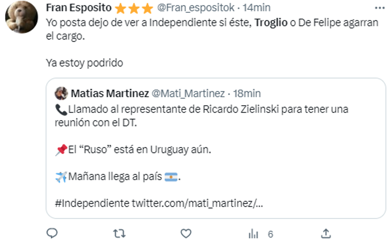The width and height of the screenshot is (390, 245).
Task: Retweet the post using the retweet icon
Action: click(x=119, y=233)
